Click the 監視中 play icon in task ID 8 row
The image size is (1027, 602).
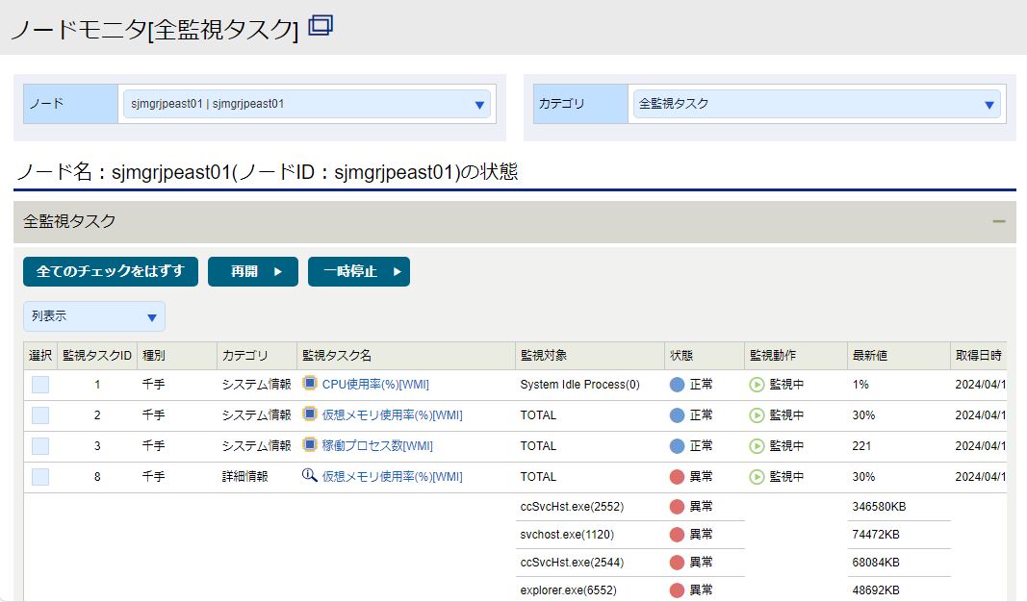tap(757, 477)
